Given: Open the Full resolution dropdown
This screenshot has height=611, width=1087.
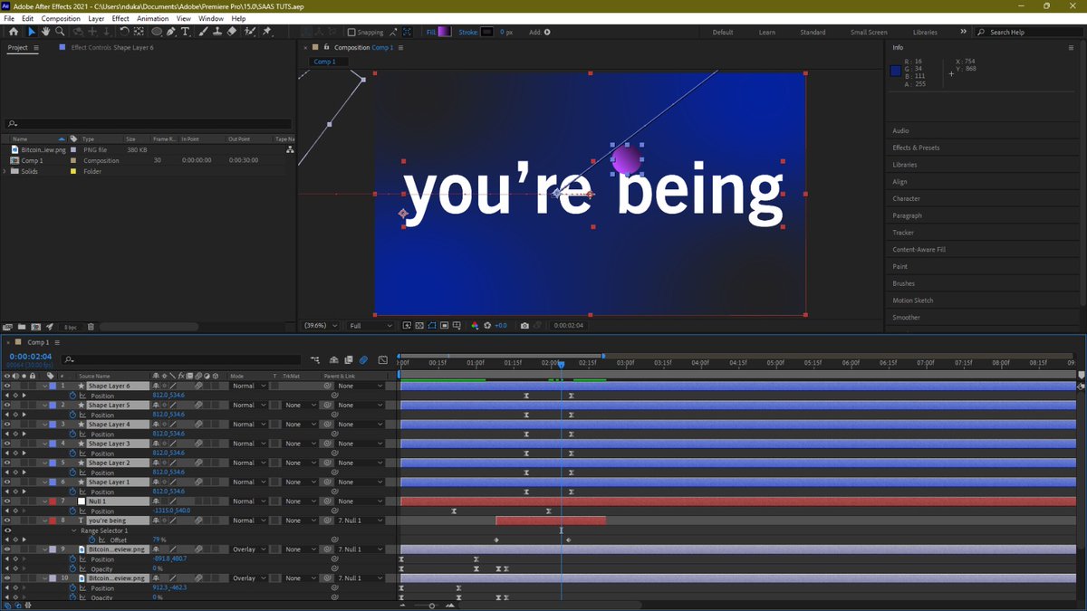Looking at the screenshot, I should click(x=371, y=325).
